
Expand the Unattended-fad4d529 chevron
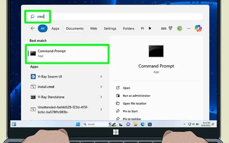(101, 110)
